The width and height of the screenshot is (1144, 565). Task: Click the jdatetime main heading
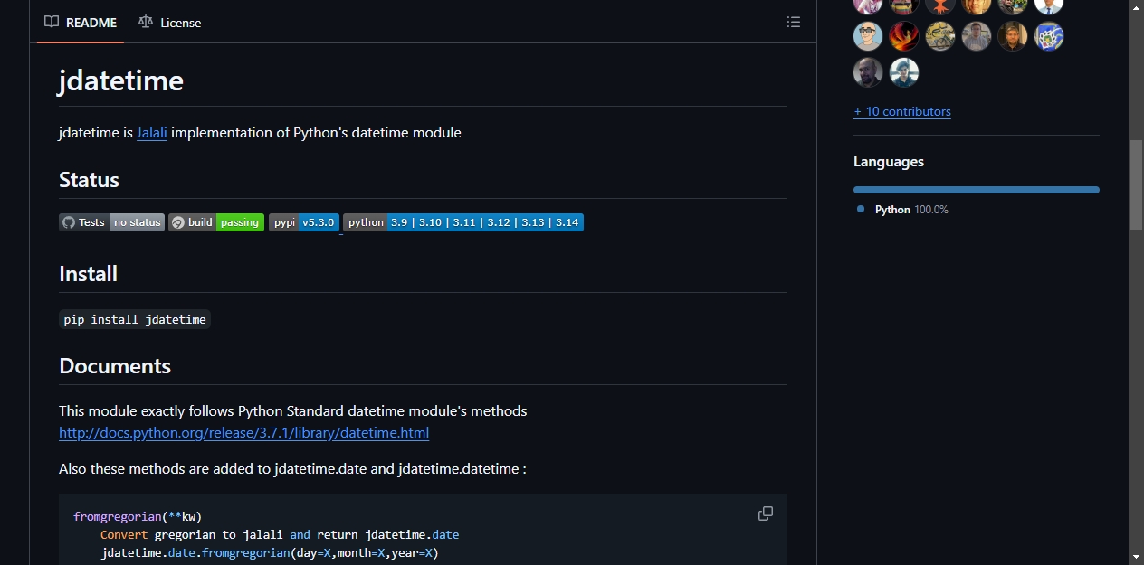click(x=121, y=80)
